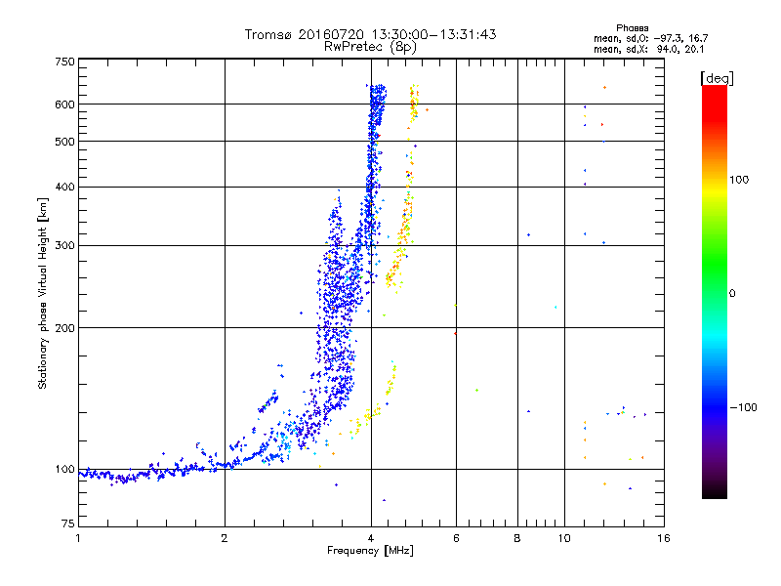This screenshot has height=586, width=781.
Task: Click the colorbar '0' tick label
Action: [x=731, y=293]
